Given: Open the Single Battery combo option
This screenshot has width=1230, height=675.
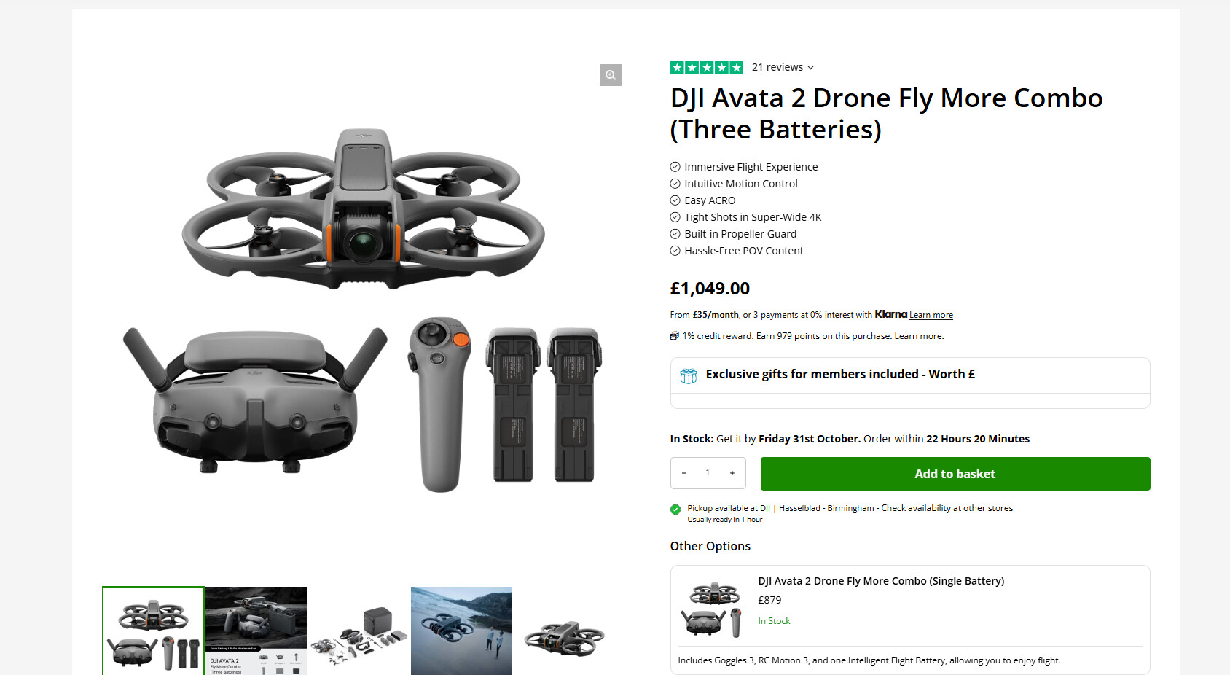Looking at the screenshot, I should pyautogui.click(x=880, y=581).
